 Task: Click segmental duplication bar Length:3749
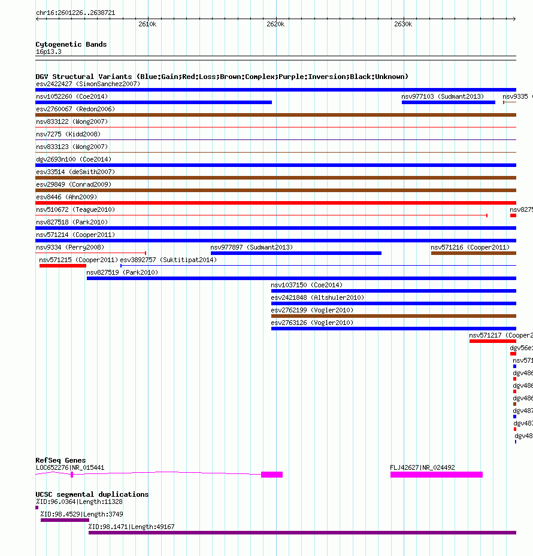tap(65, 520)
